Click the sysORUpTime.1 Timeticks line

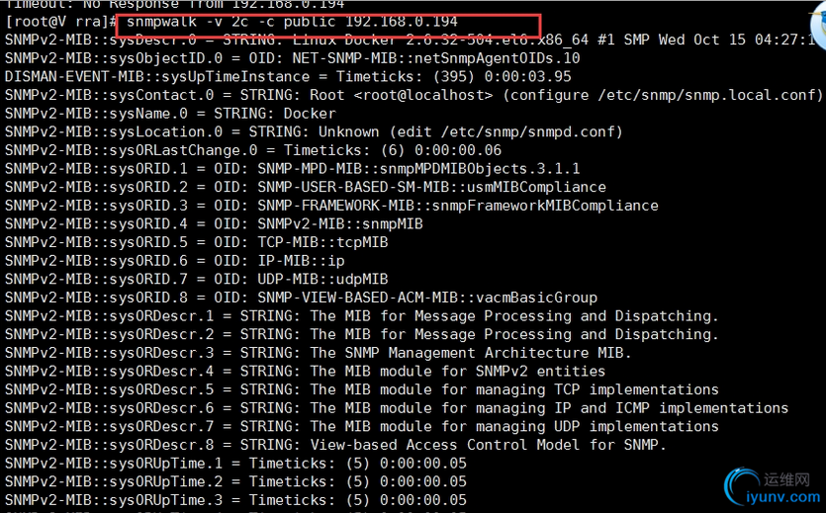[236, 464]
